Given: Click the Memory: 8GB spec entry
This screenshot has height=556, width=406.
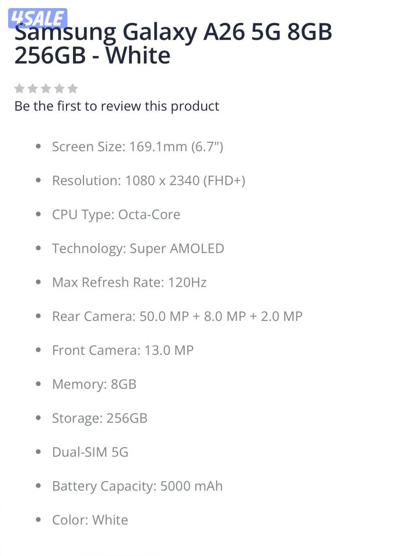Looking at the screenshot, I should coord(94,384).
